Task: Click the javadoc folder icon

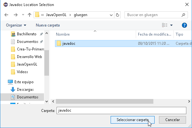Action: click(59, 44)
